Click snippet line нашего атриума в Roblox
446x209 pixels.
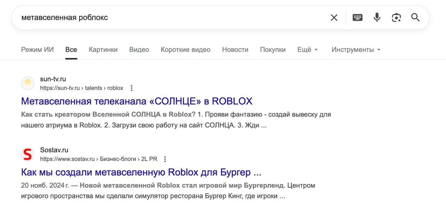point(144,125)
